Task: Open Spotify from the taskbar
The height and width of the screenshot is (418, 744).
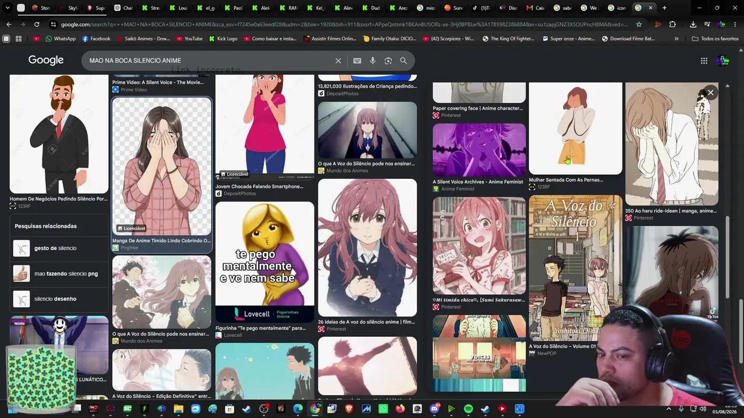Action: (468, 409)
